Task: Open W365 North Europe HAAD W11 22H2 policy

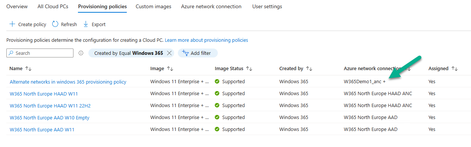Action: (50, 106)
